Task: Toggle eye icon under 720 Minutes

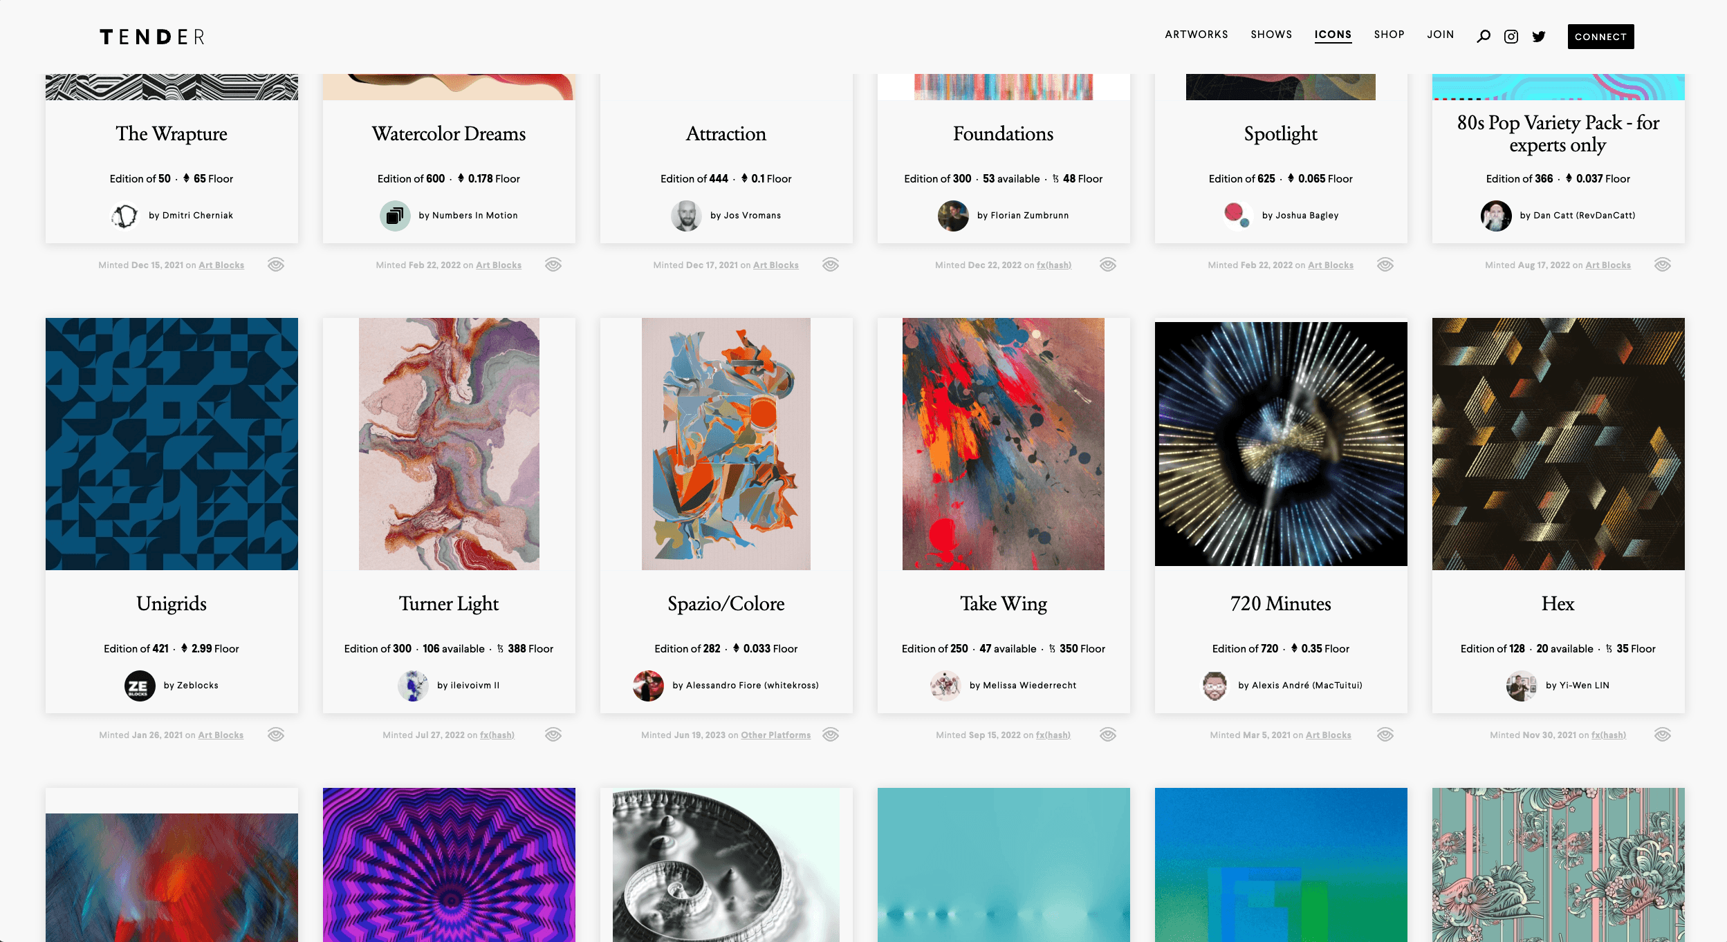Action: point(1385,735)
